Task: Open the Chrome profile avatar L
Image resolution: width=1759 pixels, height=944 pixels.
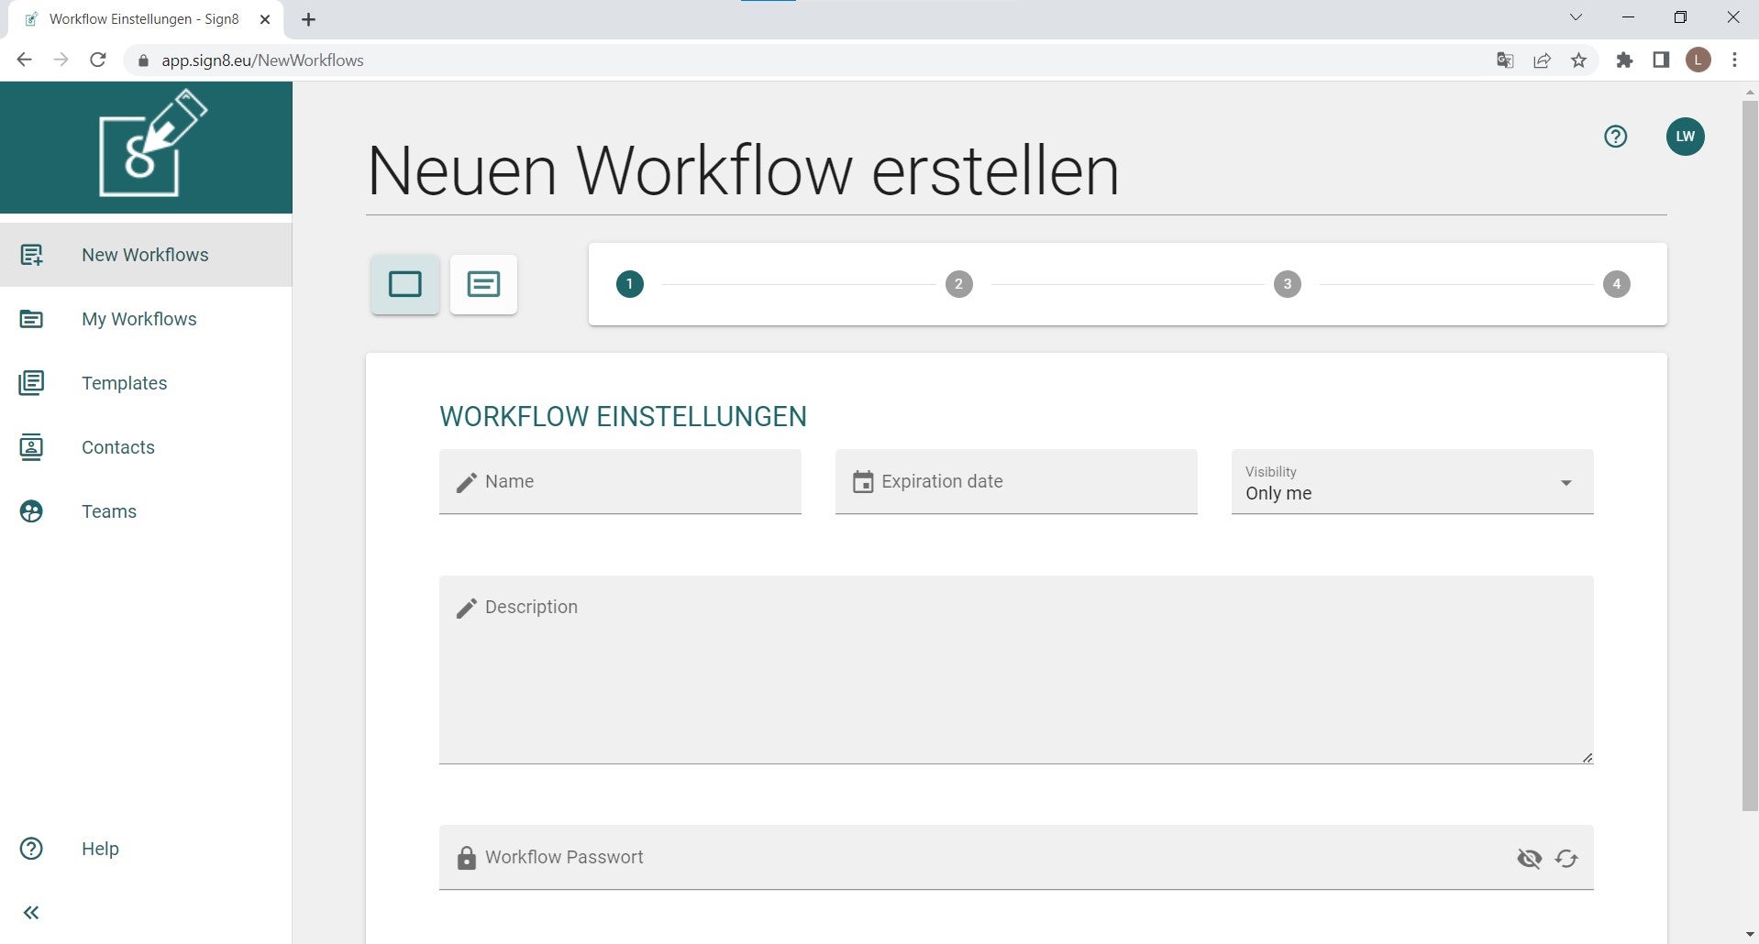Action: [x=1698, y=60]
